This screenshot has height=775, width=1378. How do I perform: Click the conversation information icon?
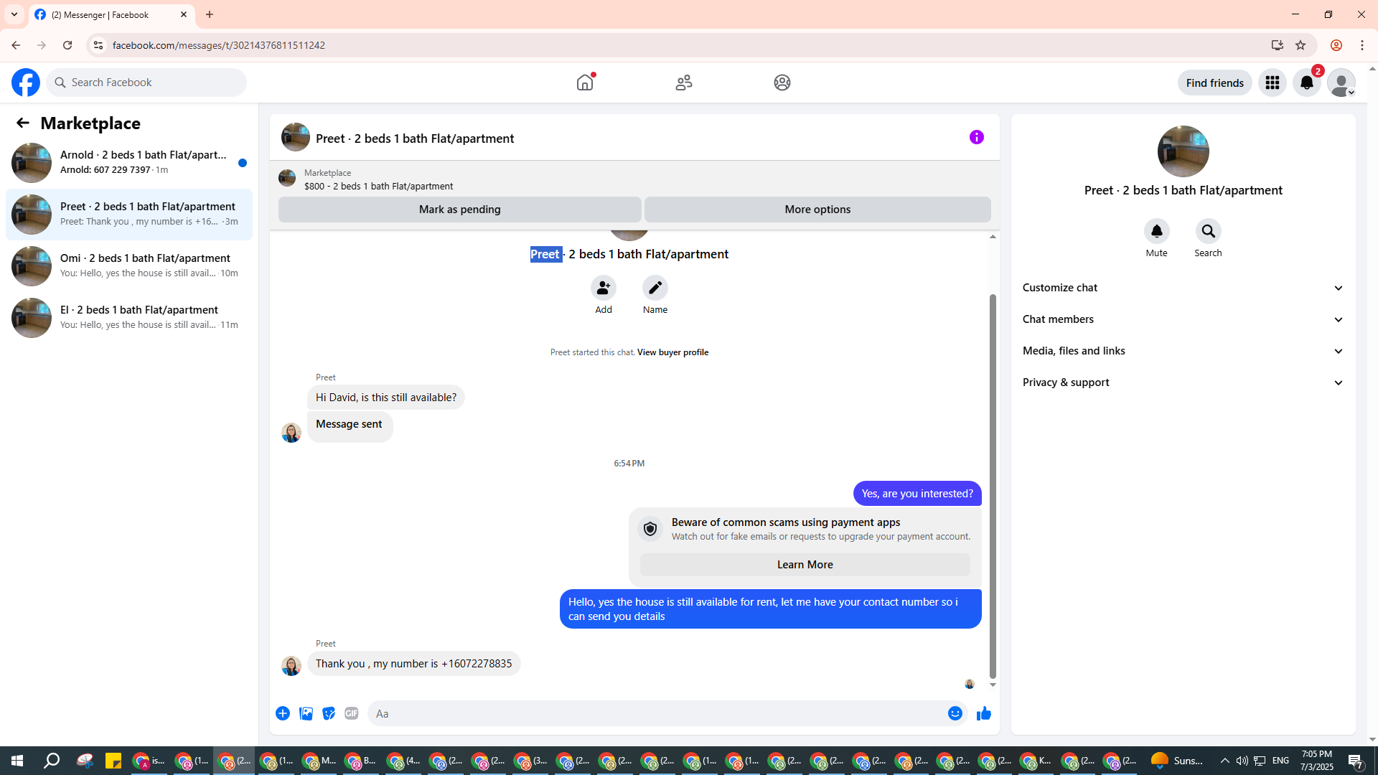click(x=976, y=137)
